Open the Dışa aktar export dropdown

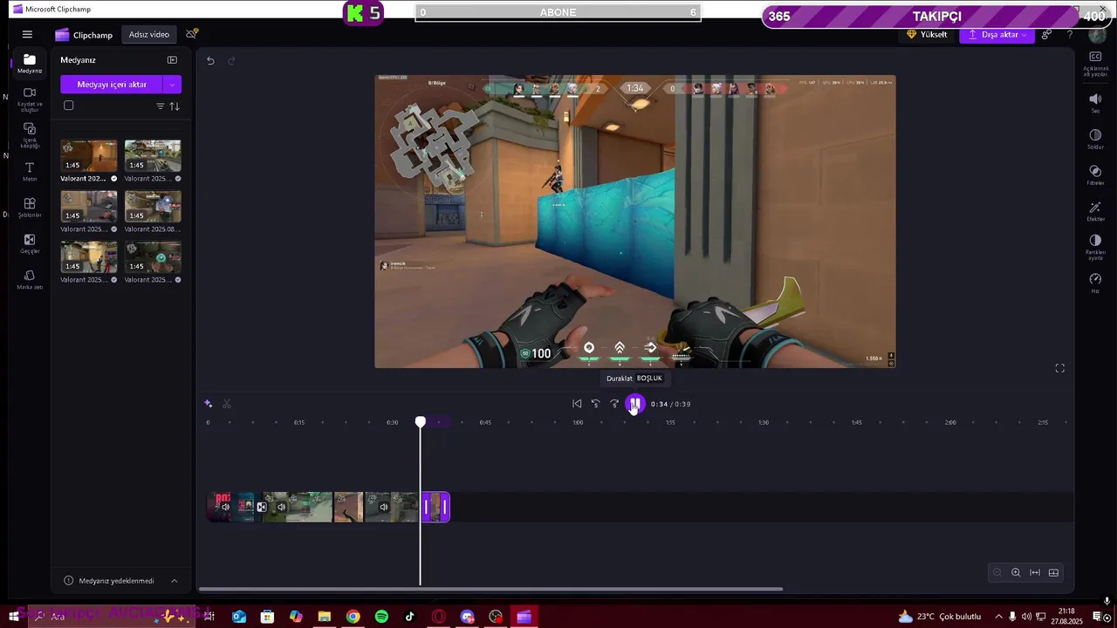pyautogui.click(x=997, y=35)
